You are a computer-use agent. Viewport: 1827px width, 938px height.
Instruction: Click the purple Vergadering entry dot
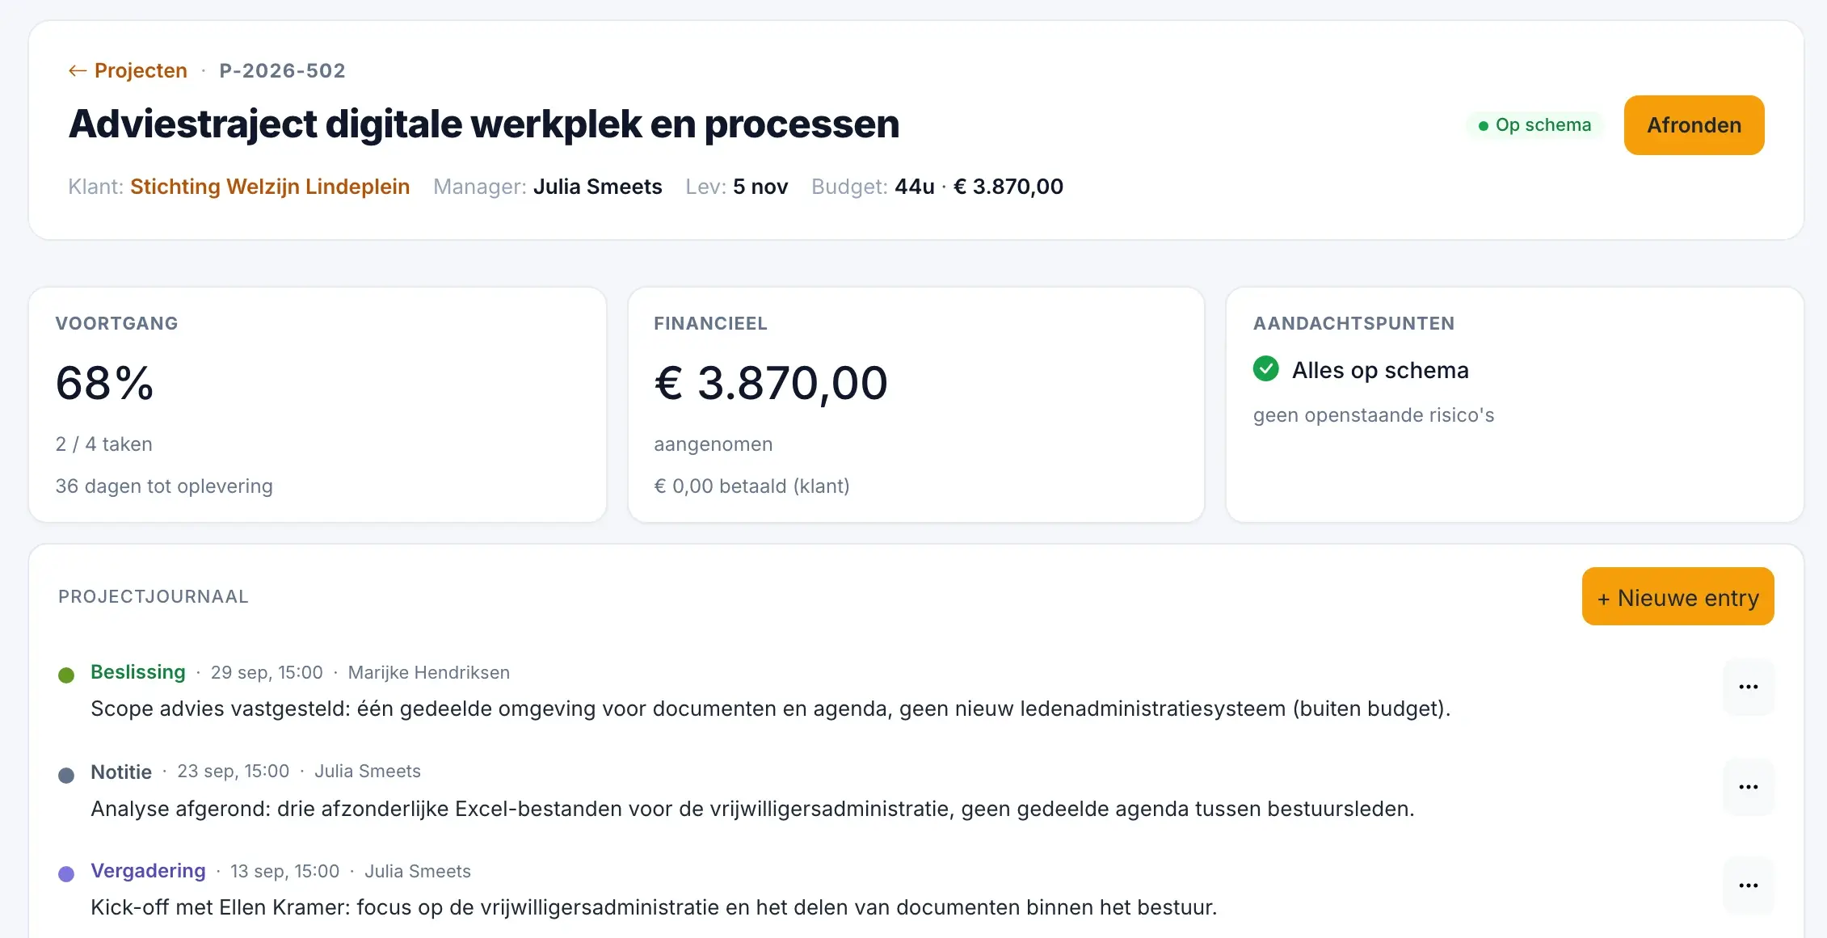[66, 874]
